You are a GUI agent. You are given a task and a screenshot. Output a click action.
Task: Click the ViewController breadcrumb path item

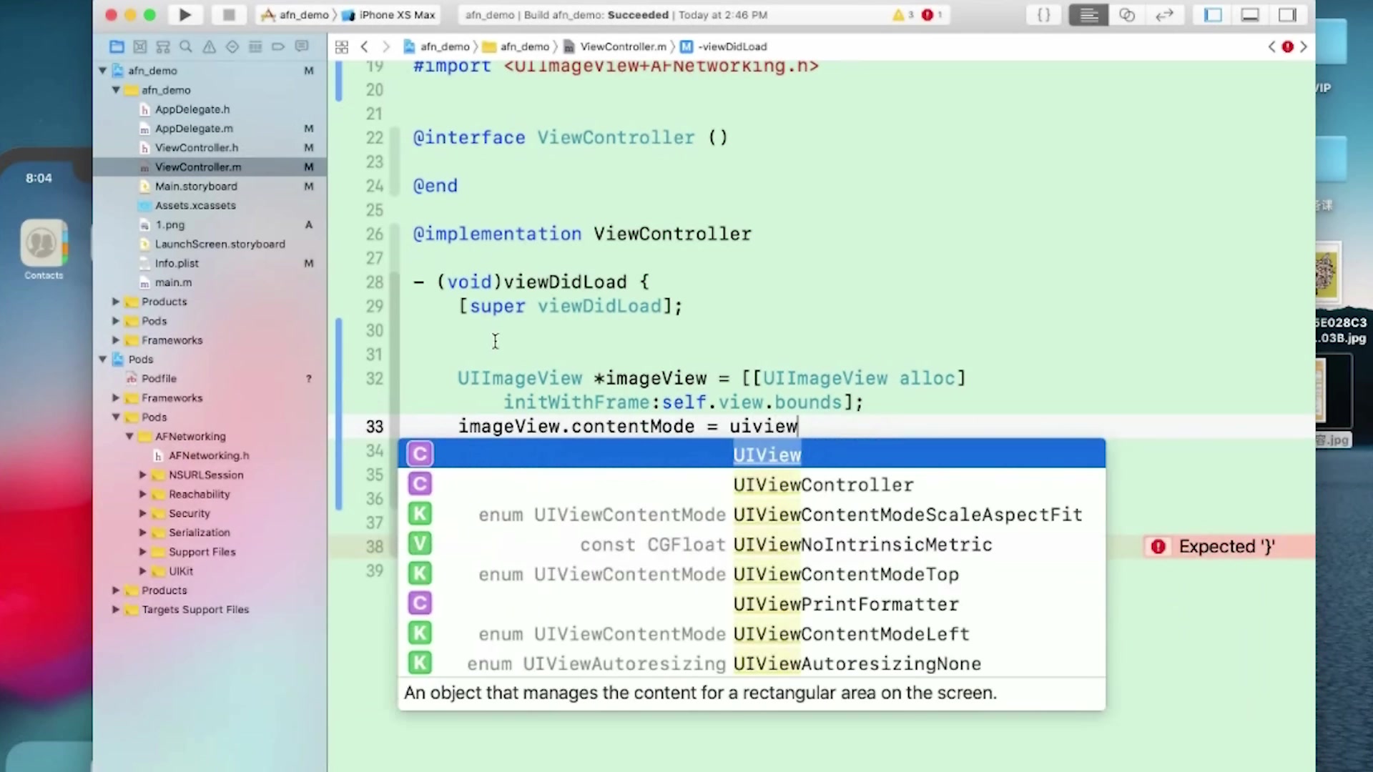pyautogui.click(x=622, y=45)
